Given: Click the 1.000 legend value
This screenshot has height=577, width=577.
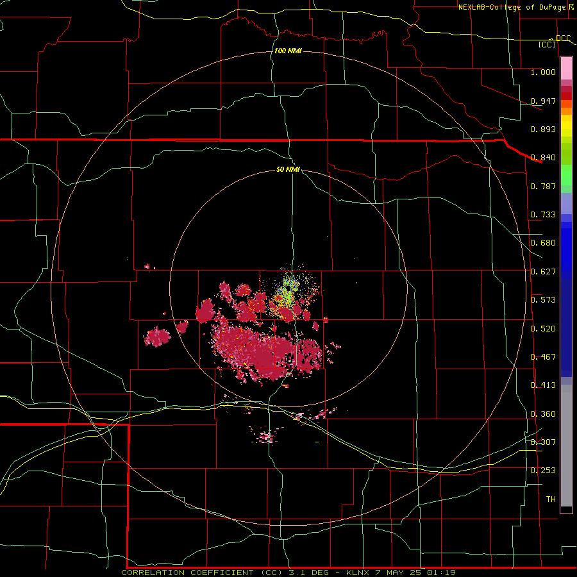Looking at the screenshot, I should (x=543, y=72).
